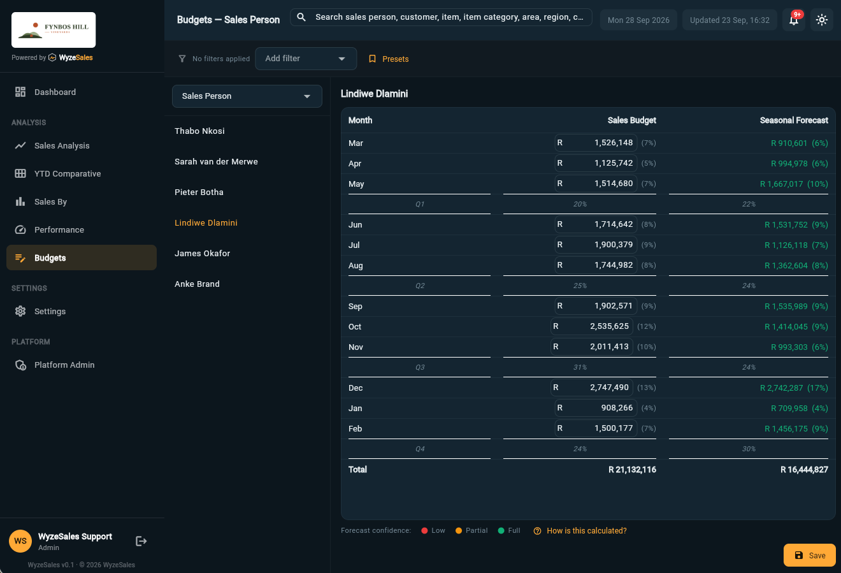
Task: Select sales person Thabo Nkosi
Action: tap(247, 131)
